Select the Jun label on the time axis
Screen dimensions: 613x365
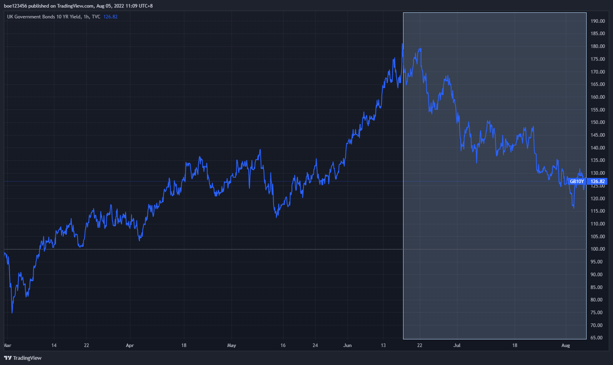point(347,345)
